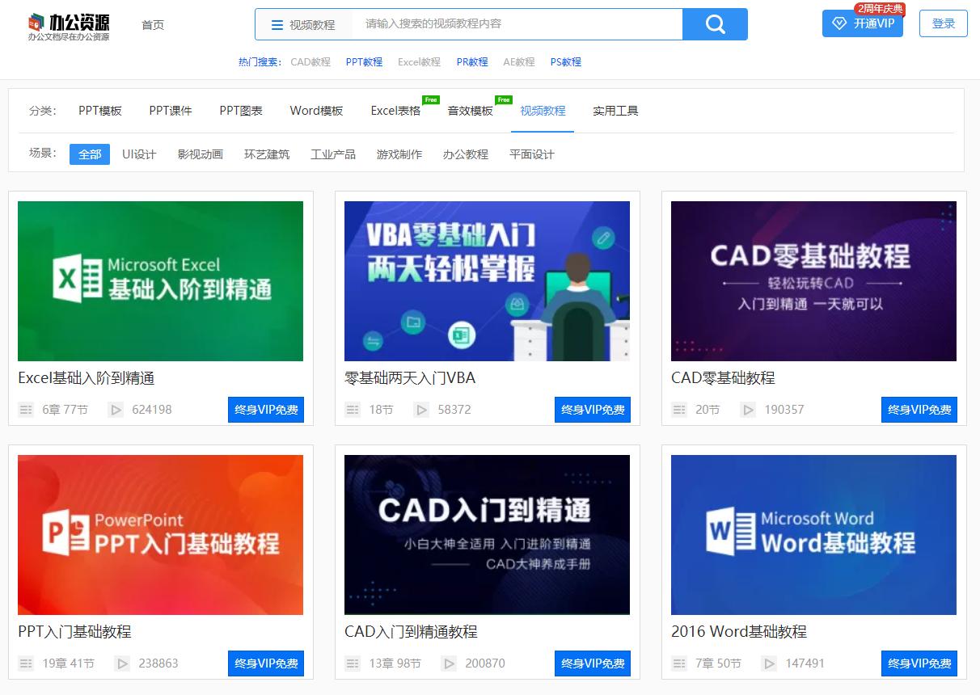The width and height of the screenshot is (980, 695).
Task: Open the 首页 menu item
Action: click(153, 24)
